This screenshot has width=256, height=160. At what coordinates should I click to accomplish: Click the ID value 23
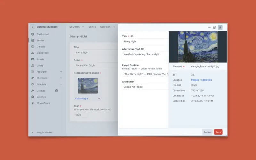pos(193,75)
